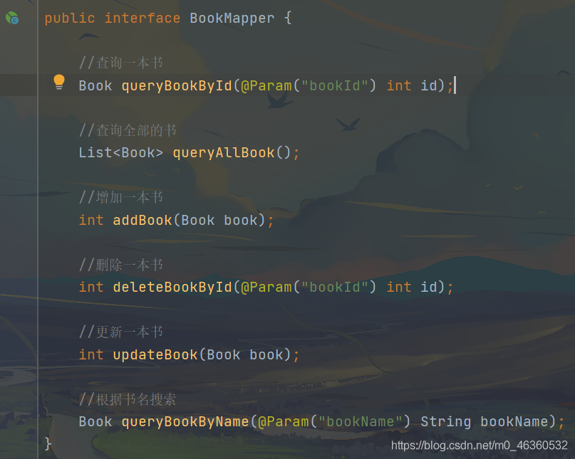Image resolution: width=575 pixels, height=459 pixels.
Task: Click the "bookId" string in queryBookById
Action: point(335,85)
